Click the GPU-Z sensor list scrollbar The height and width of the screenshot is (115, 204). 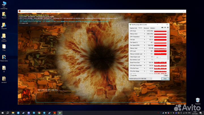coord(168,45)
